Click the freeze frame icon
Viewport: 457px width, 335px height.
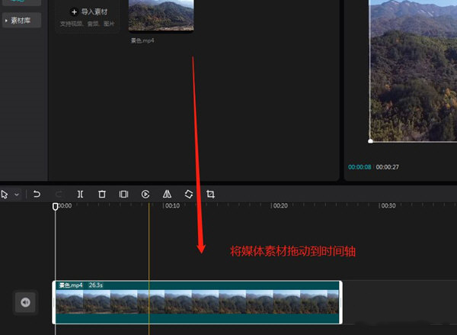123,195
